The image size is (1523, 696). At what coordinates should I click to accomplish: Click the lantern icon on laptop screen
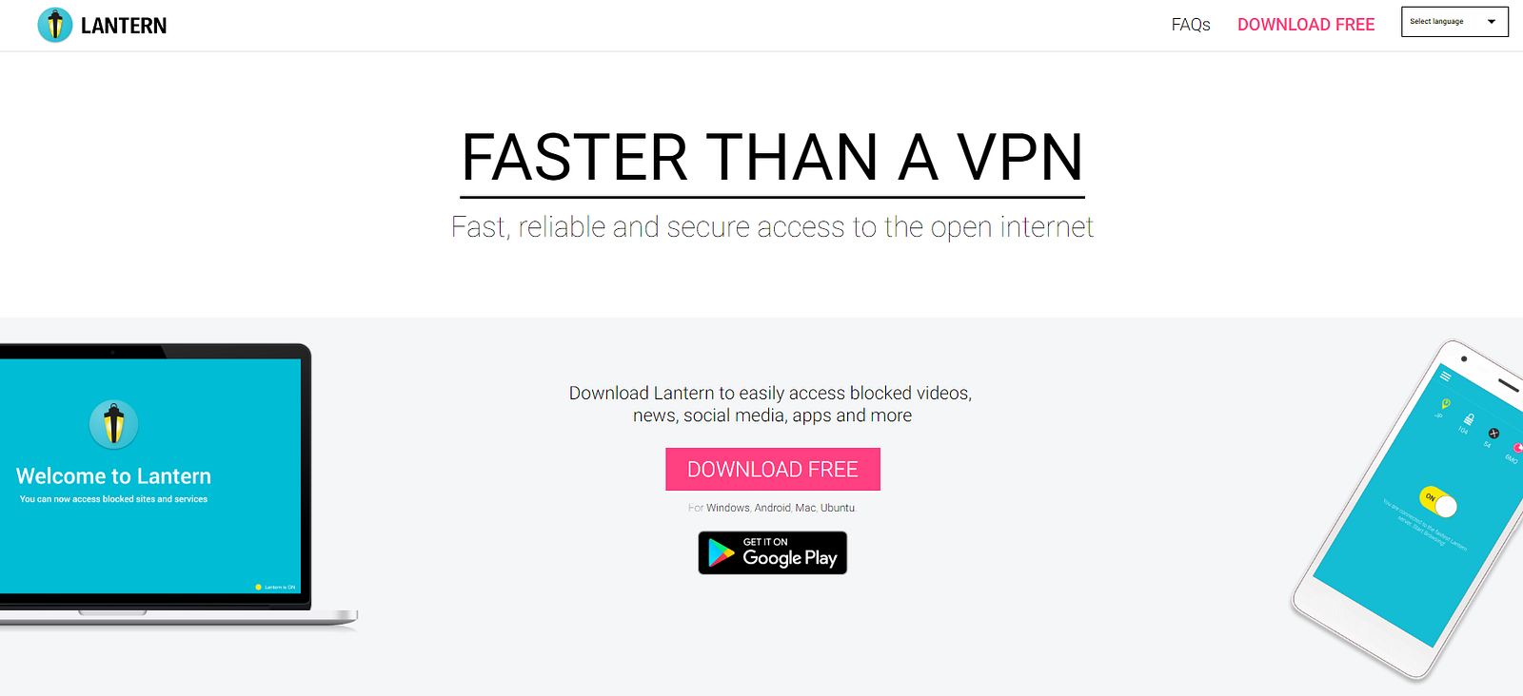pyautogui.click(x=114, y=424)
